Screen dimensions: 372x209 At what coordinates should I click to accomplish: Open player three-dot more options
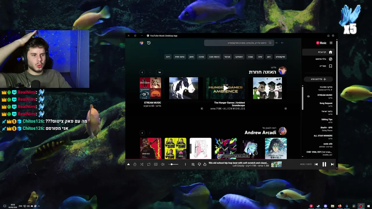pyautogui.click(x=185, y=164)
